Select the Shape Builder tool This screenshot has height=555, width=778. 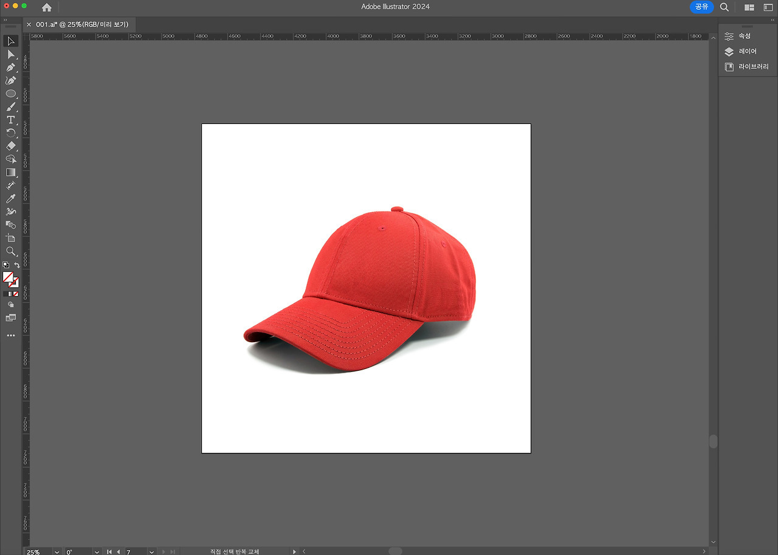[x=11, y=159]
